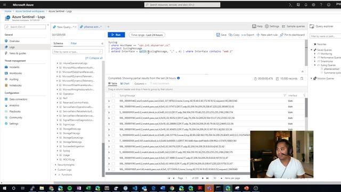Launch Cloud Shell from the top bar

[290, 5]
